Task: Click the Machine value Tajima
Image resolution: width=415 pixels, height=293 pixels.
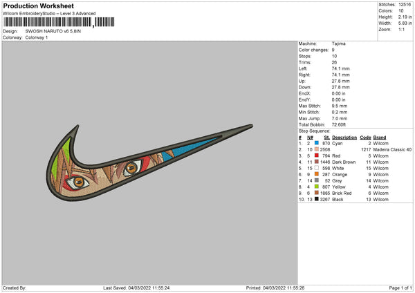Action: pyautogui.click(x=338, y=44)
